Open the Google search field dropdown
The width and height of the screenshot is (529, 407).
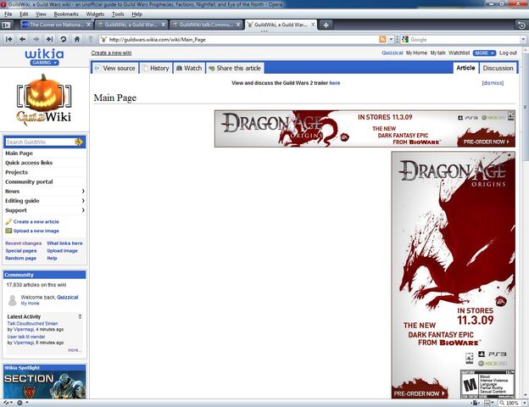(523, 40)
